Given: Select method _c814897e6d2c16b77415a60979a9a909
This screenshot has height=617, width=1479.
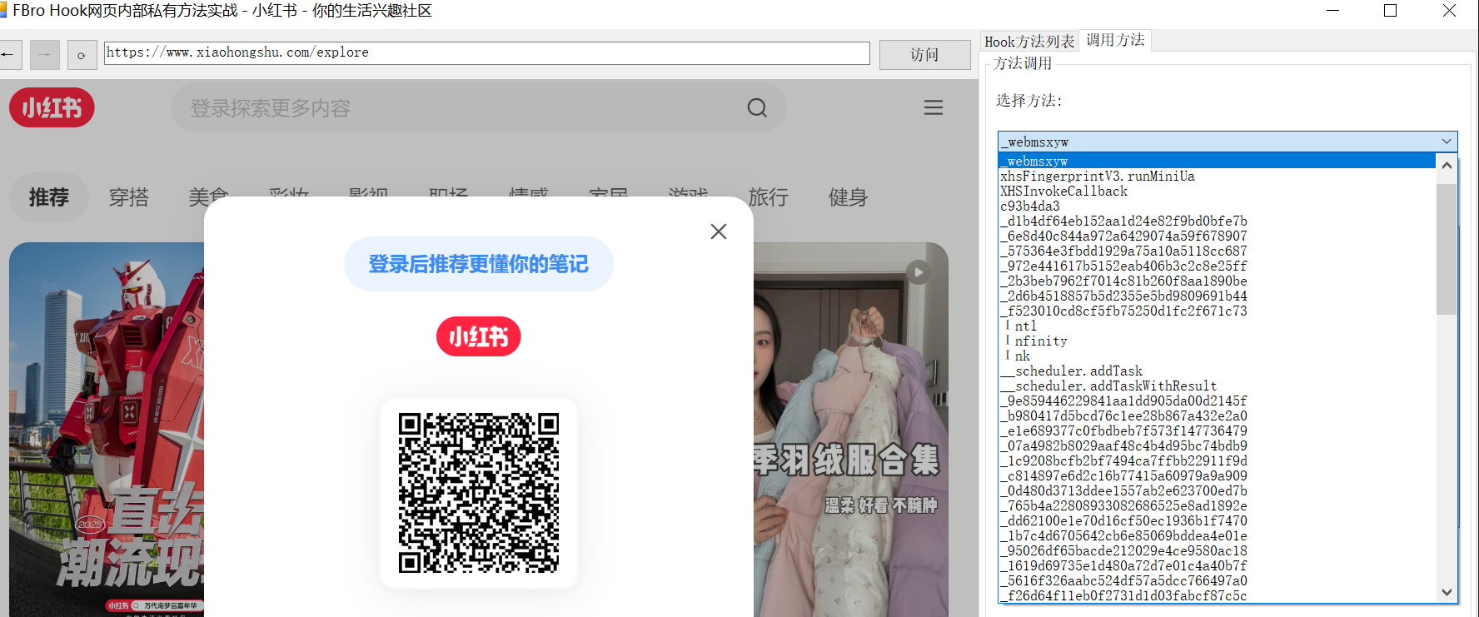Looking at the screenshot, I should point(1218,475).
